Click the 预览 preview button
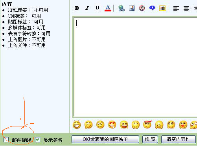Screen dimensions: 197x146 150,139
